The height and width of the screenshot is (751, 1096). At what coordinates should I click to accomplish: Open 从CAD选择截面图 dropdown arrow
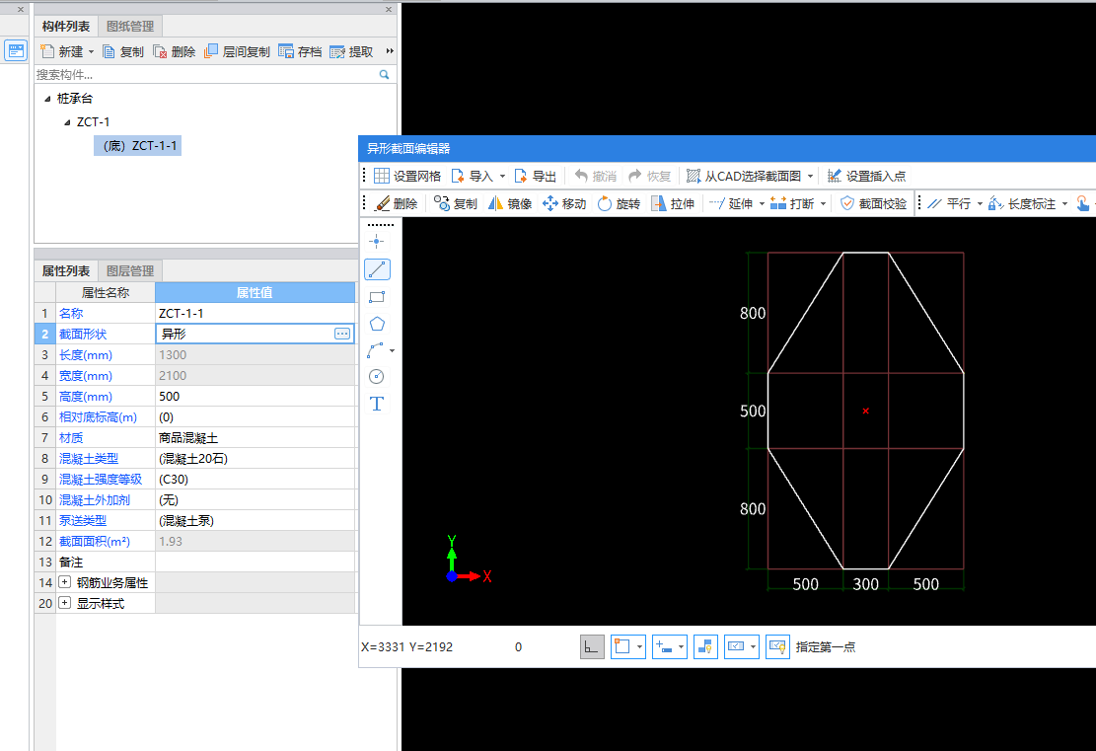tap(810, 177)
